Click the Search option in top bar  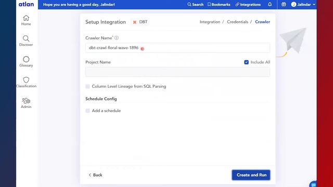coord(196,5)
